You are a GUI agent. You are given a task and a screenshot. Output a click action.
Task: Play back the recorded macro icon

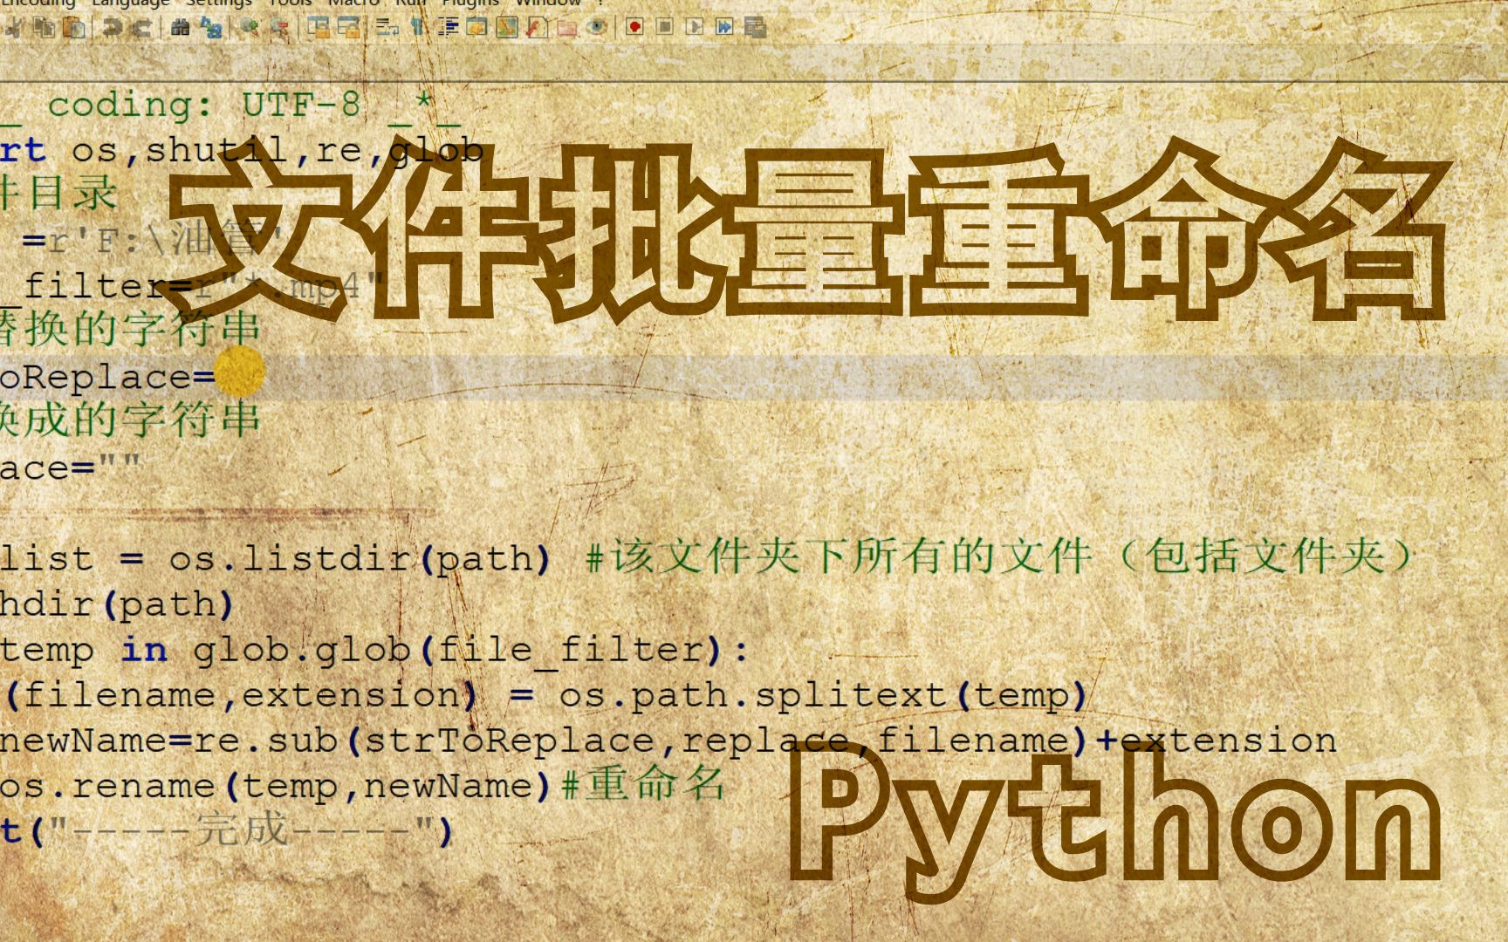click(x=695, y=27)
